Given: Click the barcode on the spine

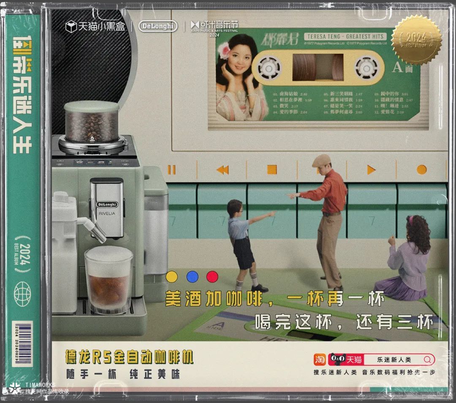Looking at the screenshot, I should point(22,344).
